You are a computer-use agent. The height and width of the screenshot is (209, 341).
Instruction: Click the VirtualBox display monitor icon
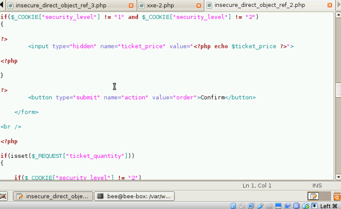tap(278, 206)
